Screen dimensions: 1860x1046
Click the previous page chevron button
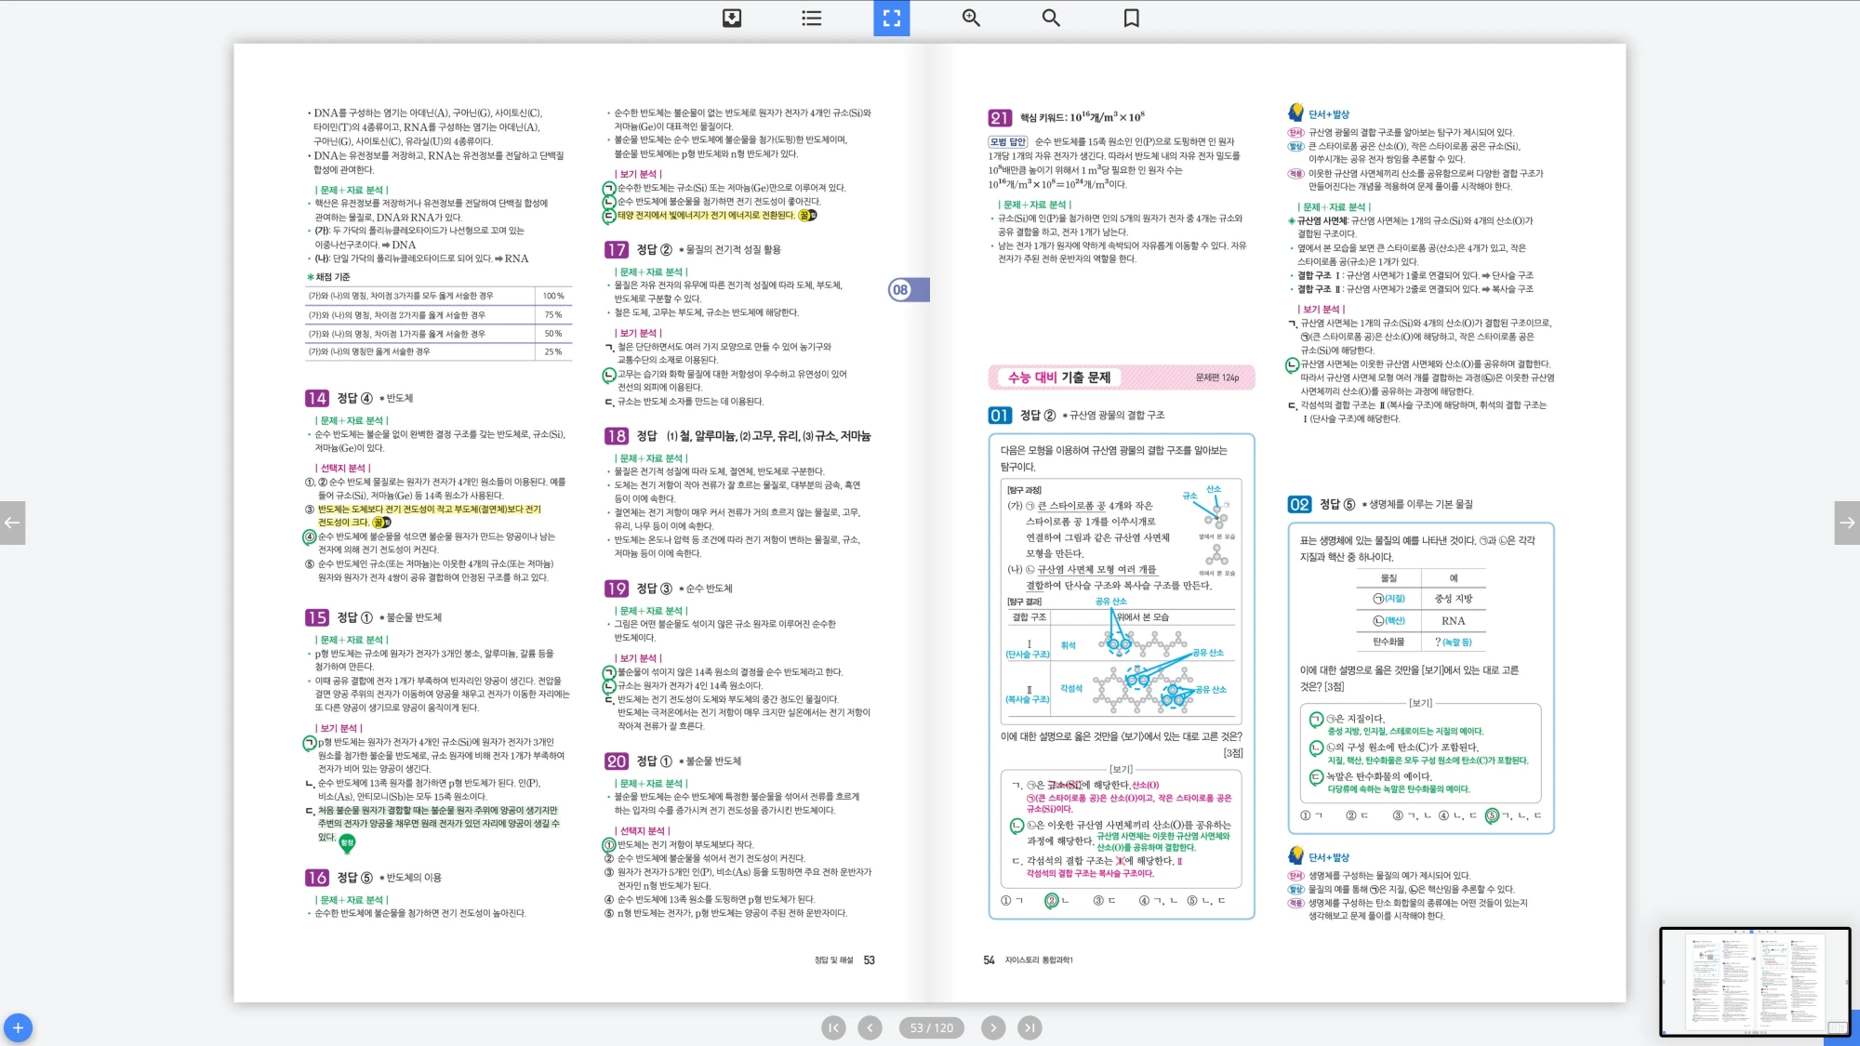pyautogui.click(x=870, y=1027)
